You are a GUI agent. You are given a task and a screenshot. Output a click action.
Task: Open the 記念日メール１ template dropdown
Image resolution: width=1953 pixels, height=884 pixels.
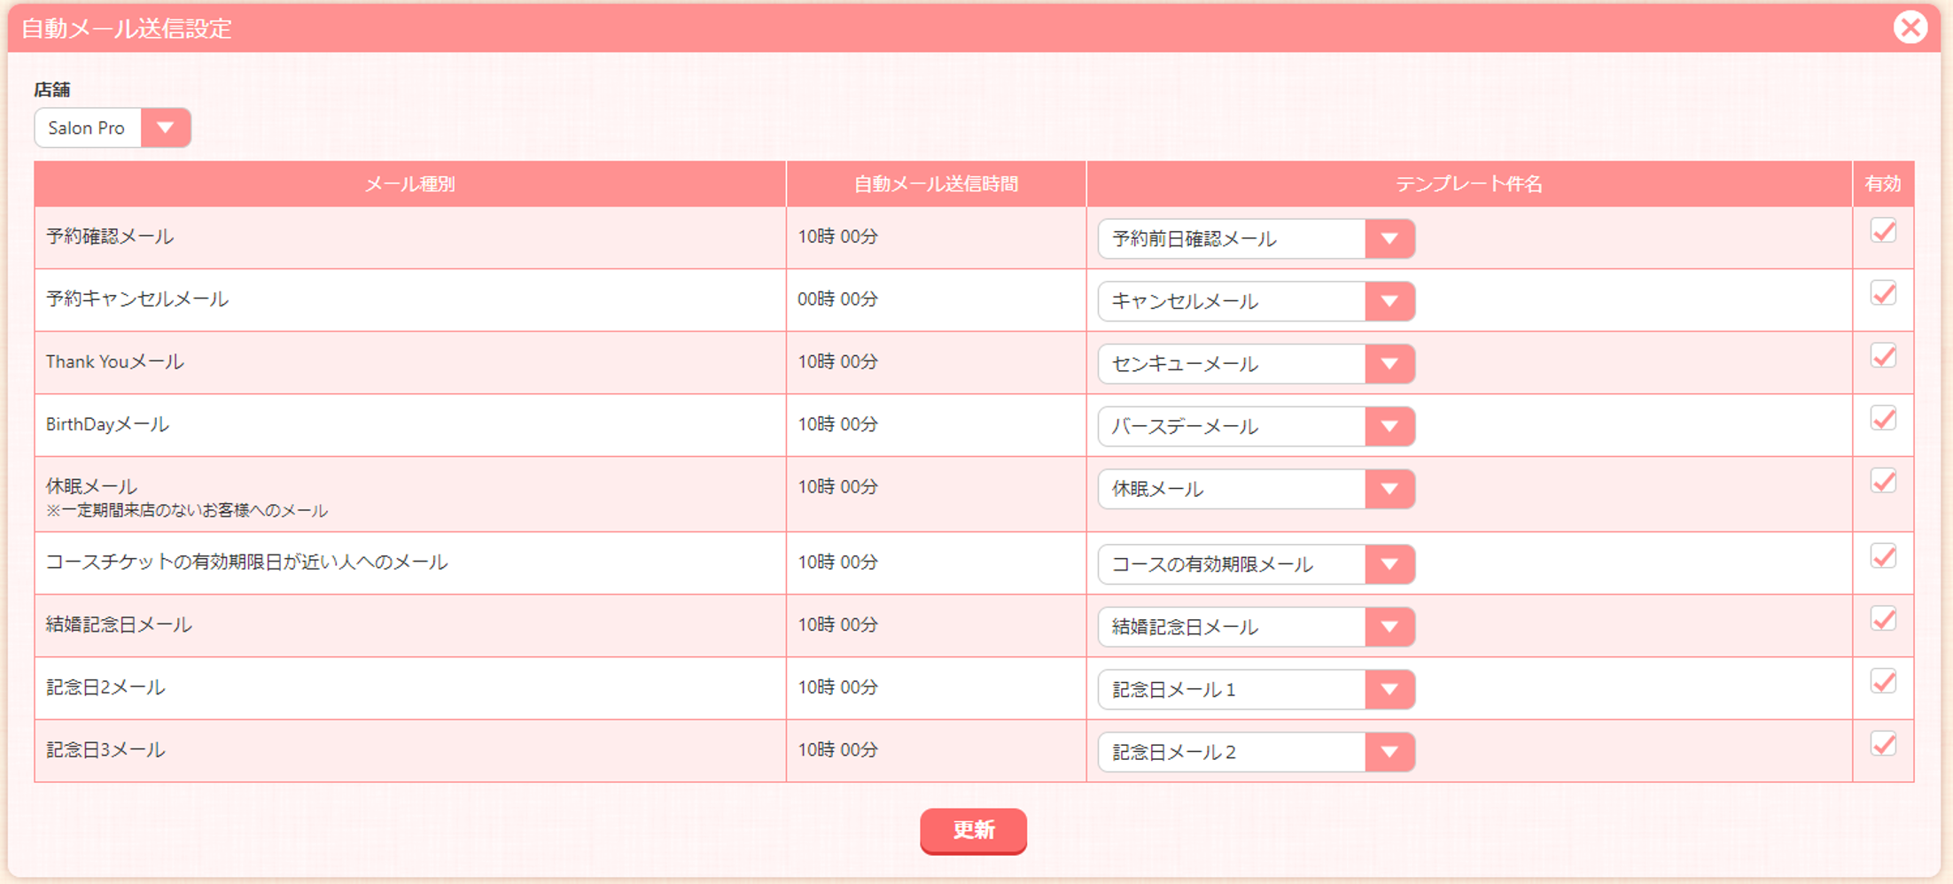pos(1256,689)
